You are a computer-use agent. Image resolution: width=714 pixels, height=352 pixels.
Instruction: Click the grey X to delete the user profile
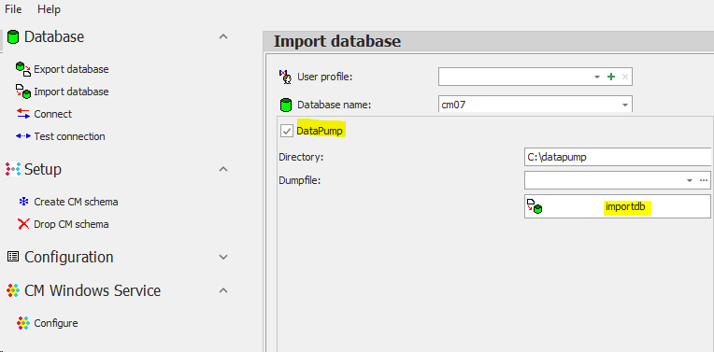click(625, 77)
